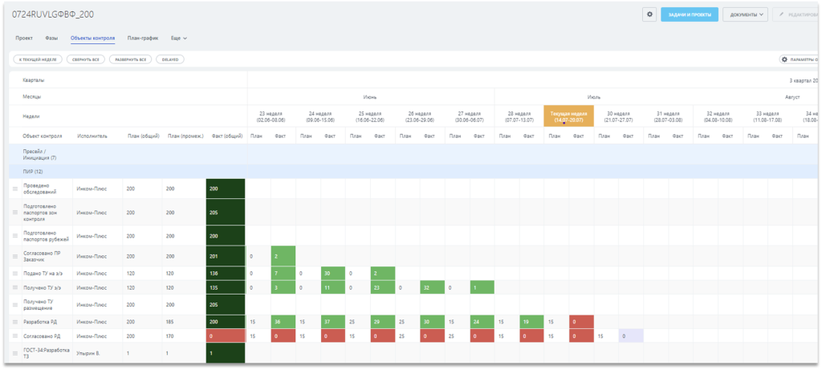Click red Факт (общий) cell for Согласовано РД
The image size is (822, 370).
(225, 336)
